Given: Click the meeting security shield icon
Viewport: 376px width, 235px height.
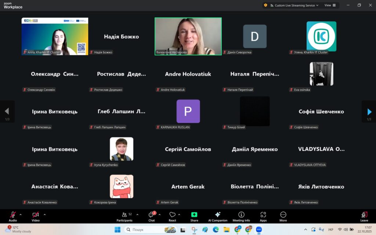Looking at the screenshot, I should point(265,6).
